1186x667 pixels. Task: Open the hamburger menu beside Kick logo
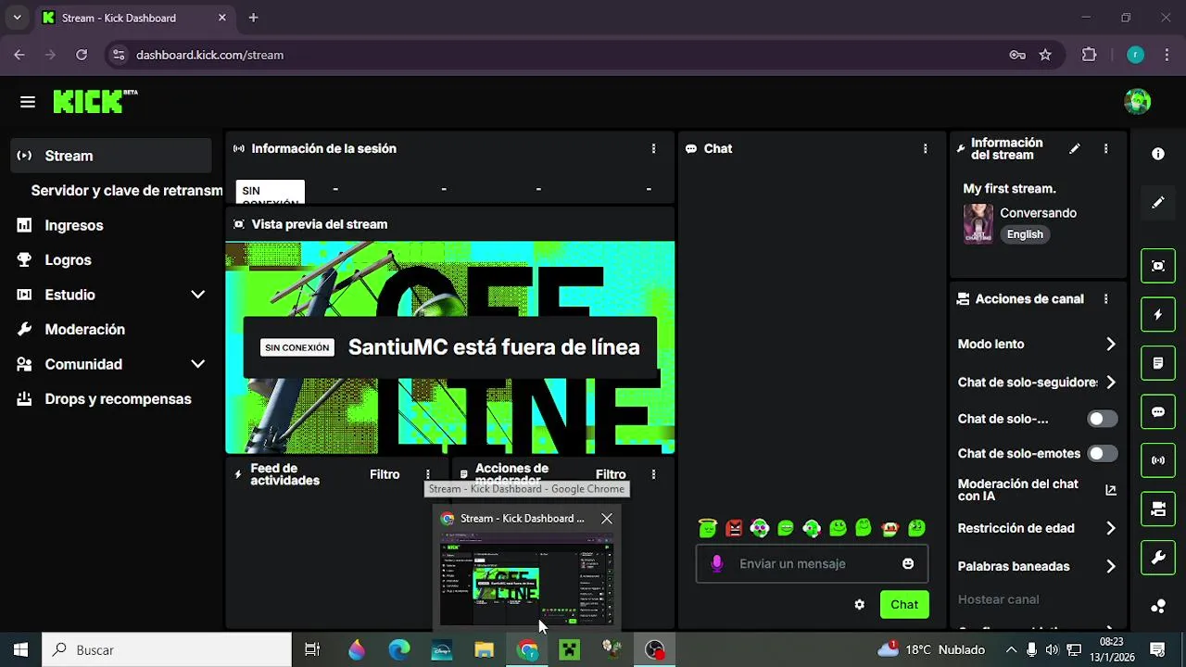coord(28,102)
